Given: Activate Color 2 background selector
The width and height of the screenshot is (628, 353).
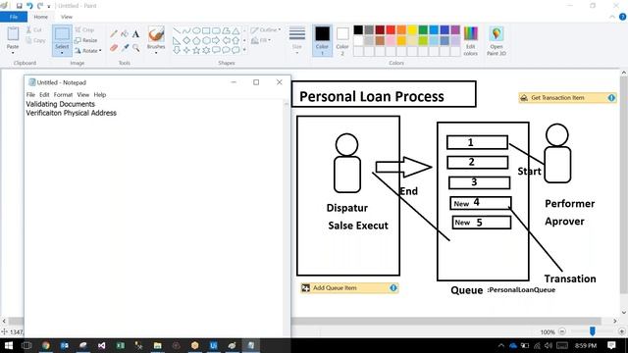Looking at the screenshot, I should click(x=342, y=40).
